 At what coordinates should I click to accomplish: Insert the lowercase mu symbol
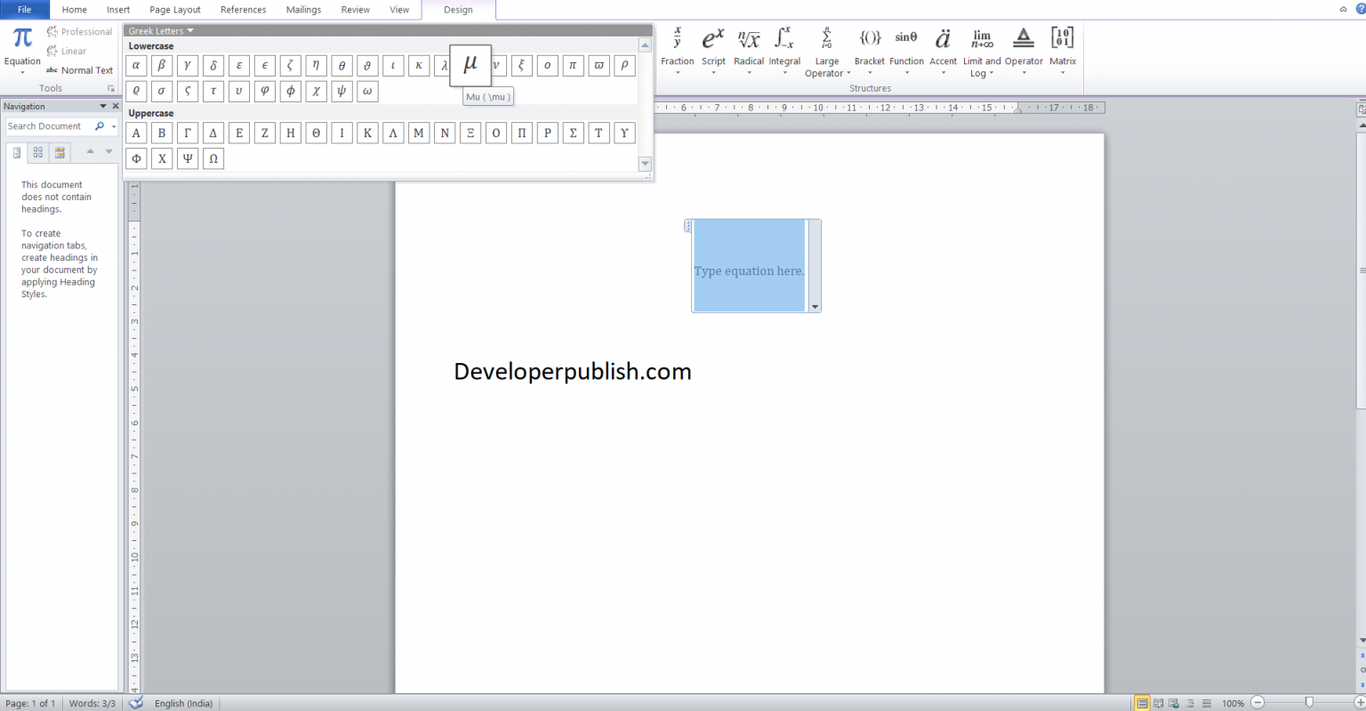pos(470,65)
